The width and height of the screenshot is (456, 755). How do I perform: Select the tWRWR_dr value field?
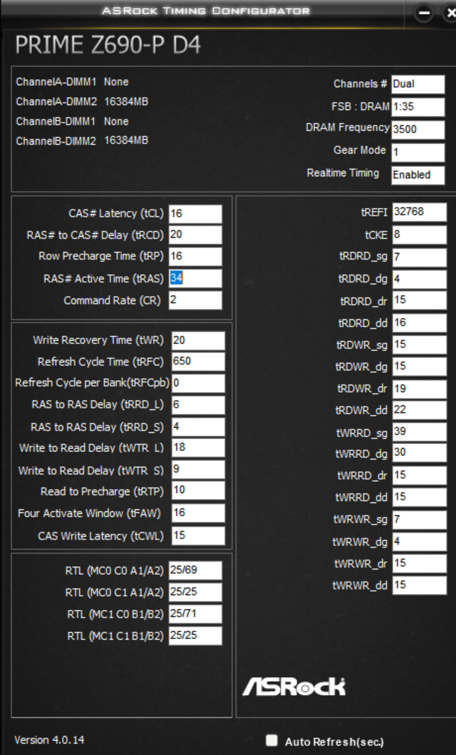pyautogui.click(x=420, y=564)
